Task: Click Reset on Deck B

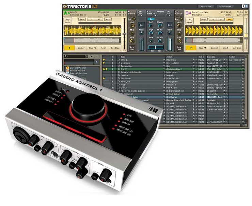Action: pyautogui.click(x=189, y=22)
